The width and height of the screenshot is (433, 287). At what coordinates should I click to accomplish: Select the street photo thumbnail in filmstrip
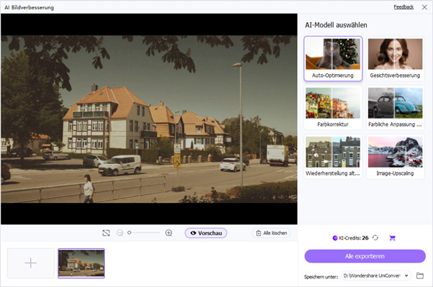[x=81, y=263]
